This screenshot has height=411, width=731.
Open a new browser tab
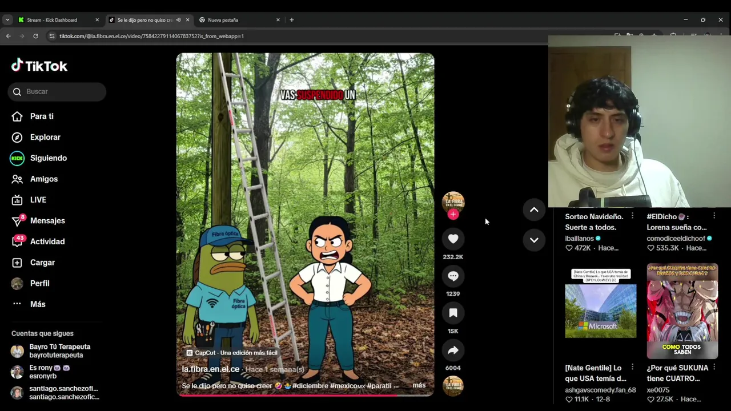[292, 20]
